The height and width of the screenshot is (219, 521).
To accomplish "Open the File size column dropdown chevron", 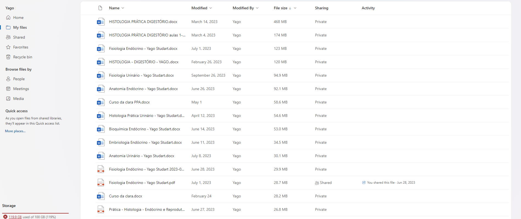I will click(295, 8).
